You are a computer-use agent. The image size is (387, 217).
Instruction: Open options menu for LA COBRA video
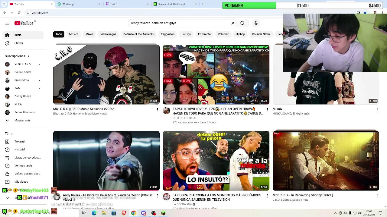pos(267,196)
